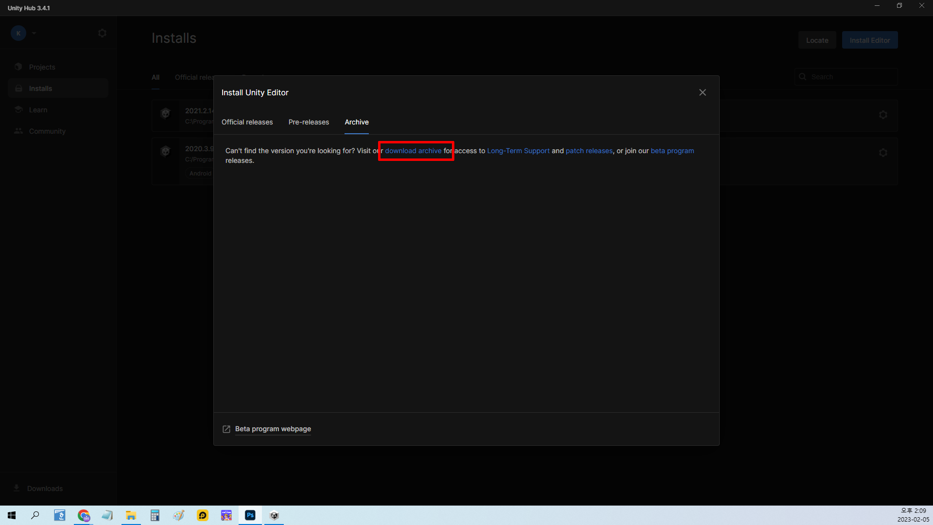933x525 pixels.
Task: Close the Install Unity Editor dialog
Action: 702,92
